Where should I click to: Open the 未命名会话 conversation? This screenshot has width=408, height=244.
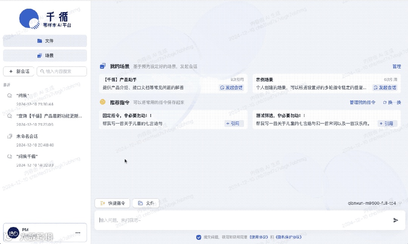pos(45,141)
